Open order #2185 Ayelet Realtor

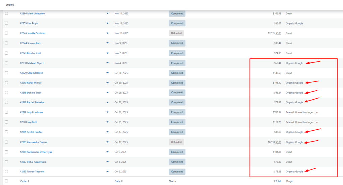click(x=31, y=132)
